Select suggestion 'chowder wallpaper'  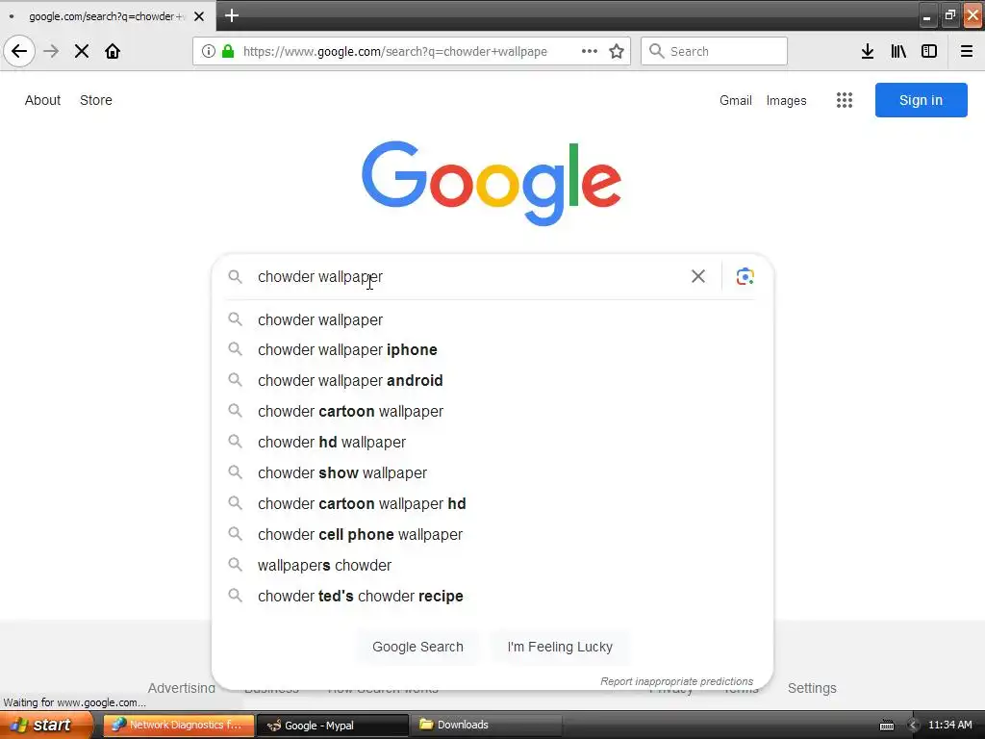tap(492, 319)
